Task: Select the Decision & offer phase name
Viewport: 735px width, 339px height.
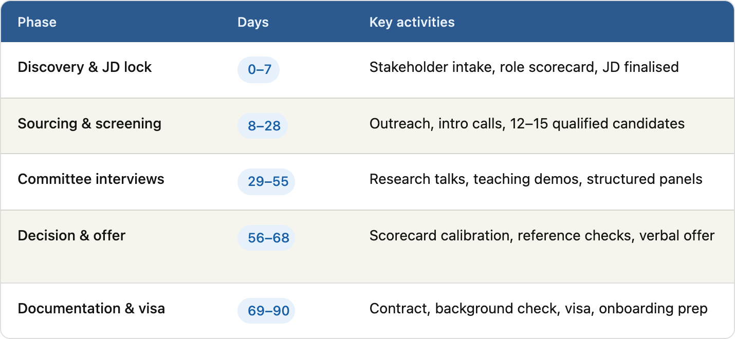Action: (72, 236)
